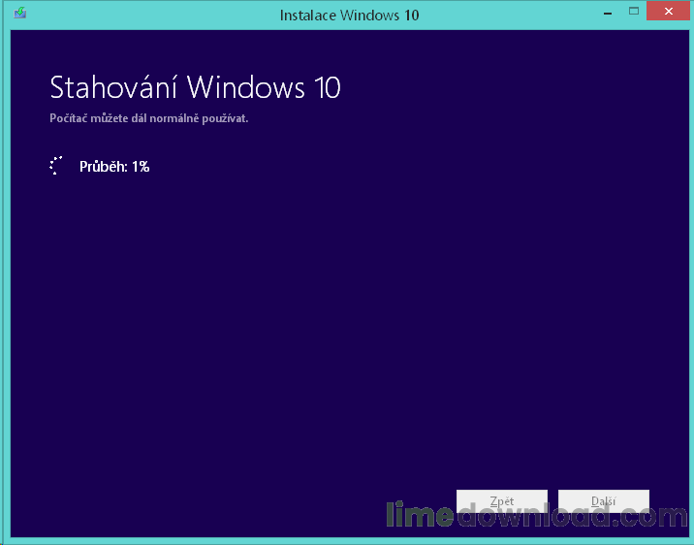Close the Instalace Windows 10 window
The width and height of the screenshot is (694, 545).
coord(669,11)
